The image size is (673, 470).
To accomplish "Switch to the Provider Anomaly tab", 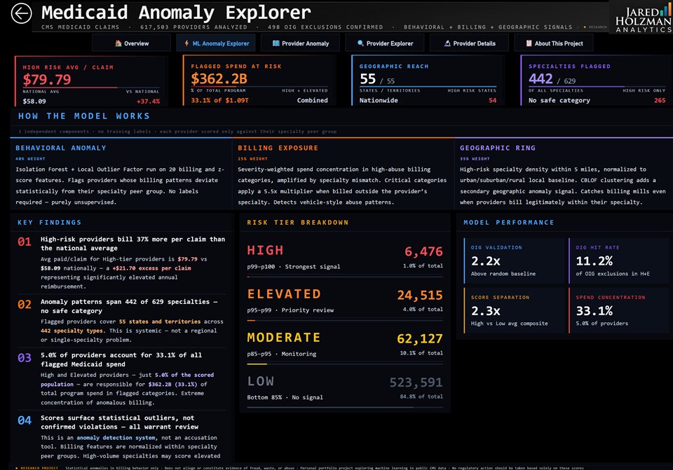I will pos(301,43).
